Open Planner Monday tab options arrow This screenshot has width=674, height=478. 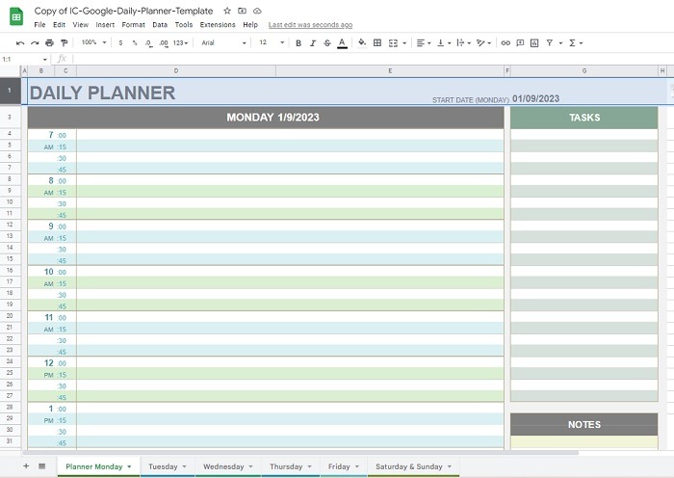click(x=129, y=466)
